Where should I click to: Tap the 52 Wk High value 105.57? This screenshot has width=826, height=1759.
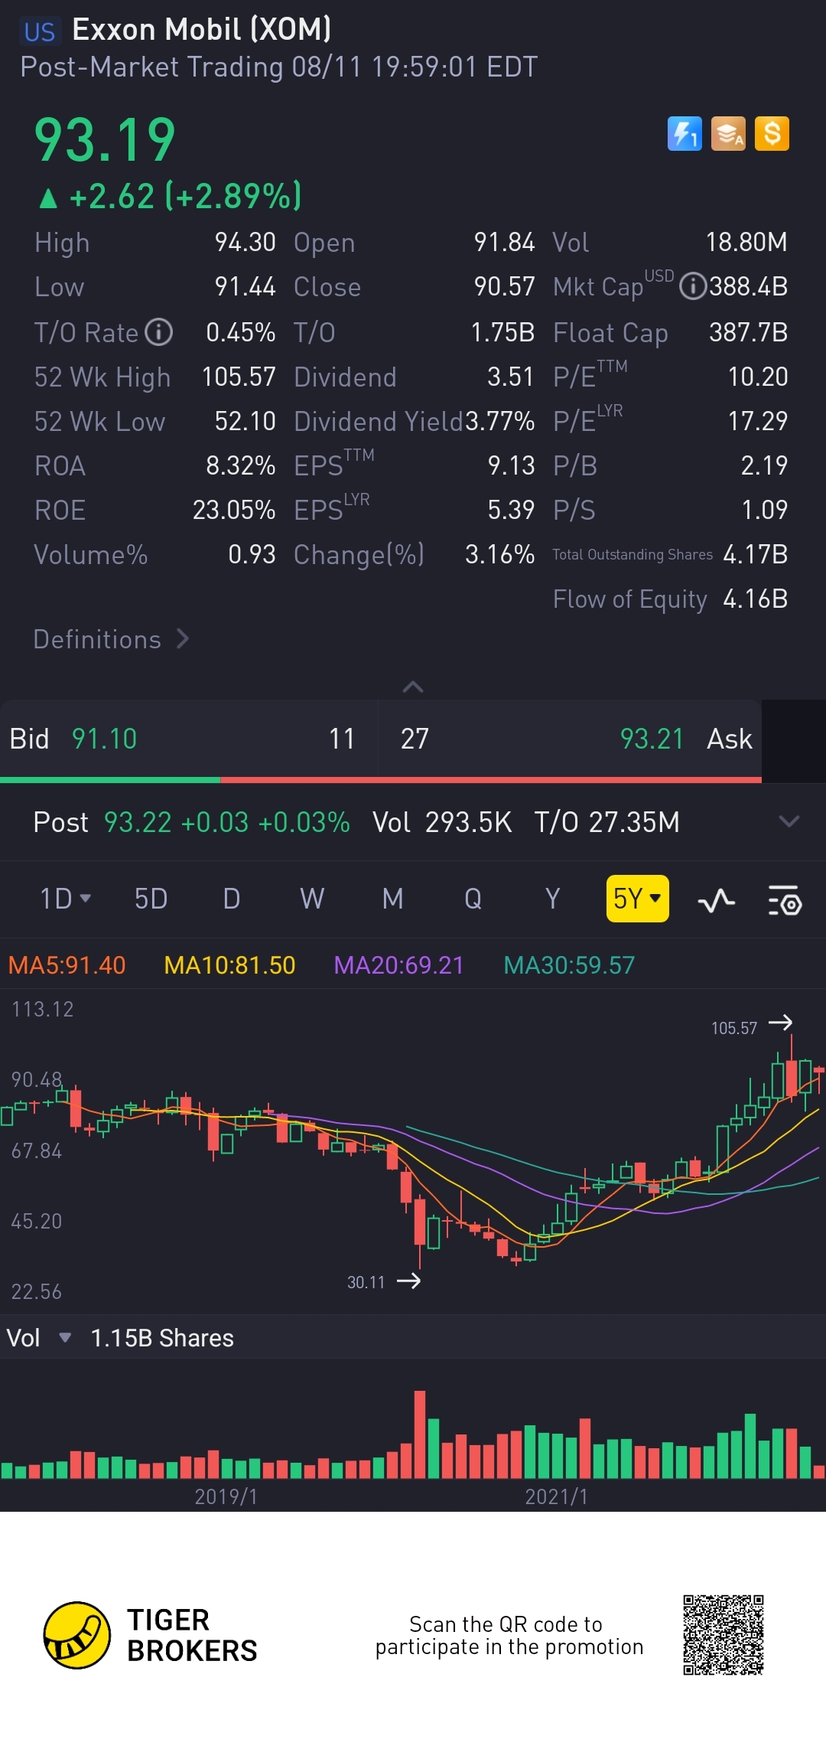tap(239, 377)
